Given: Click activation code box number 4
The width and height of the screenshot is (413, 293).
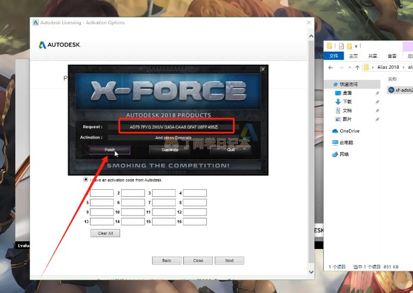Looking at the screenshot, I should [x=194, y=193].
